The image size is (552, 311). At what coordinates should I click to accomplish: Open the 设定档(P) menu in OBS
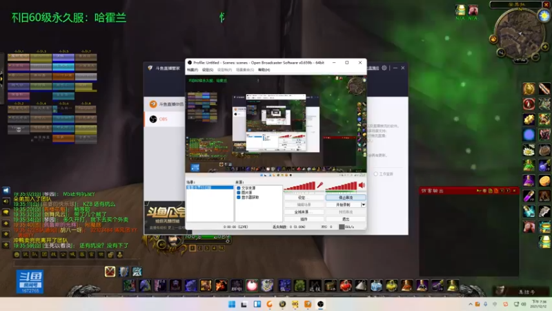click(225, 70)
